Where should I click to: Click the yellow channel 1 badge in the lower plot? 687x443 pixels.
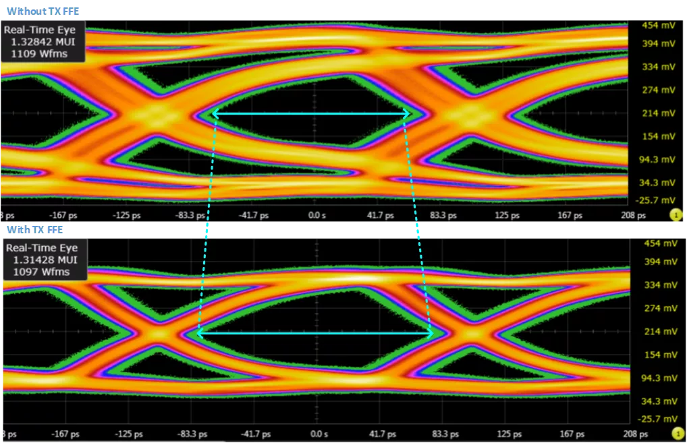pos(678,434)
